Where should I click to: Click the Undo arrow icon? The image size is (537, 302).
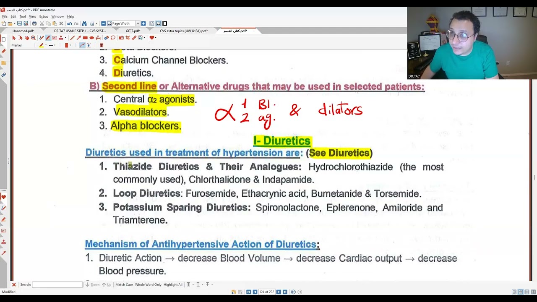(70, 23)
